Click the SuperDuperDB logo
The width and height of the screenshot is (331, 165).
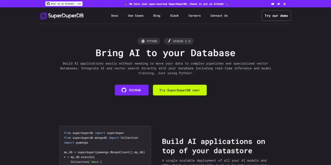pyautogui.click(x=62, y=16)
